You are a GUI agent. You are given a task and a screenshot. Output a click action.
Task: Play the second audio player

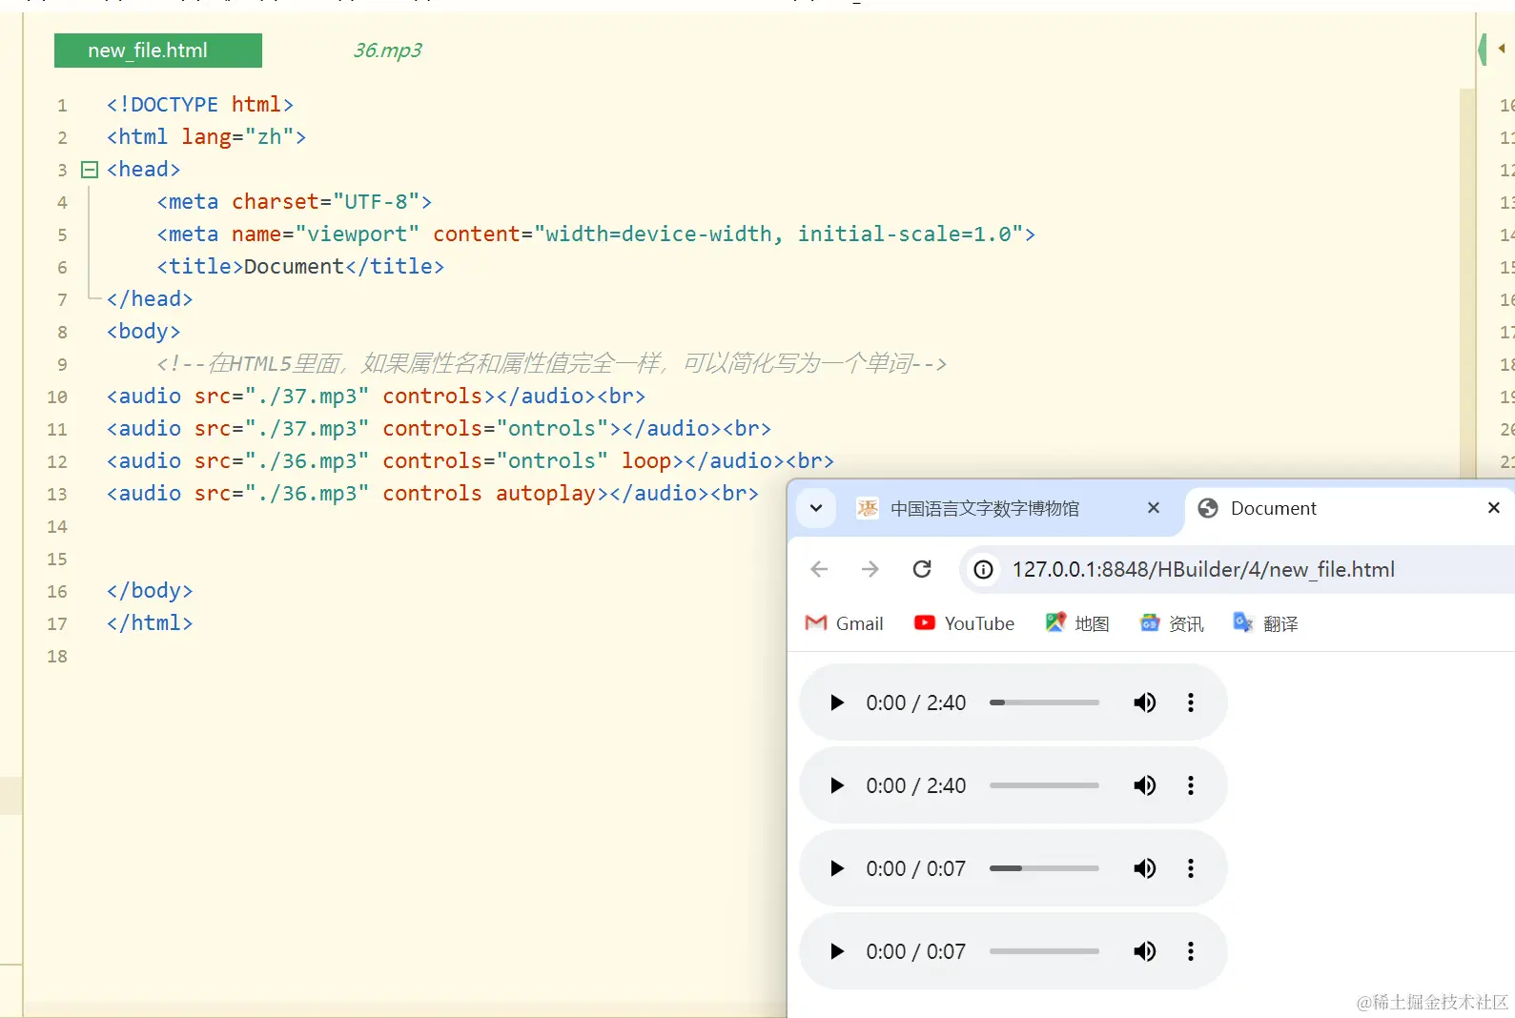point(837,785)
